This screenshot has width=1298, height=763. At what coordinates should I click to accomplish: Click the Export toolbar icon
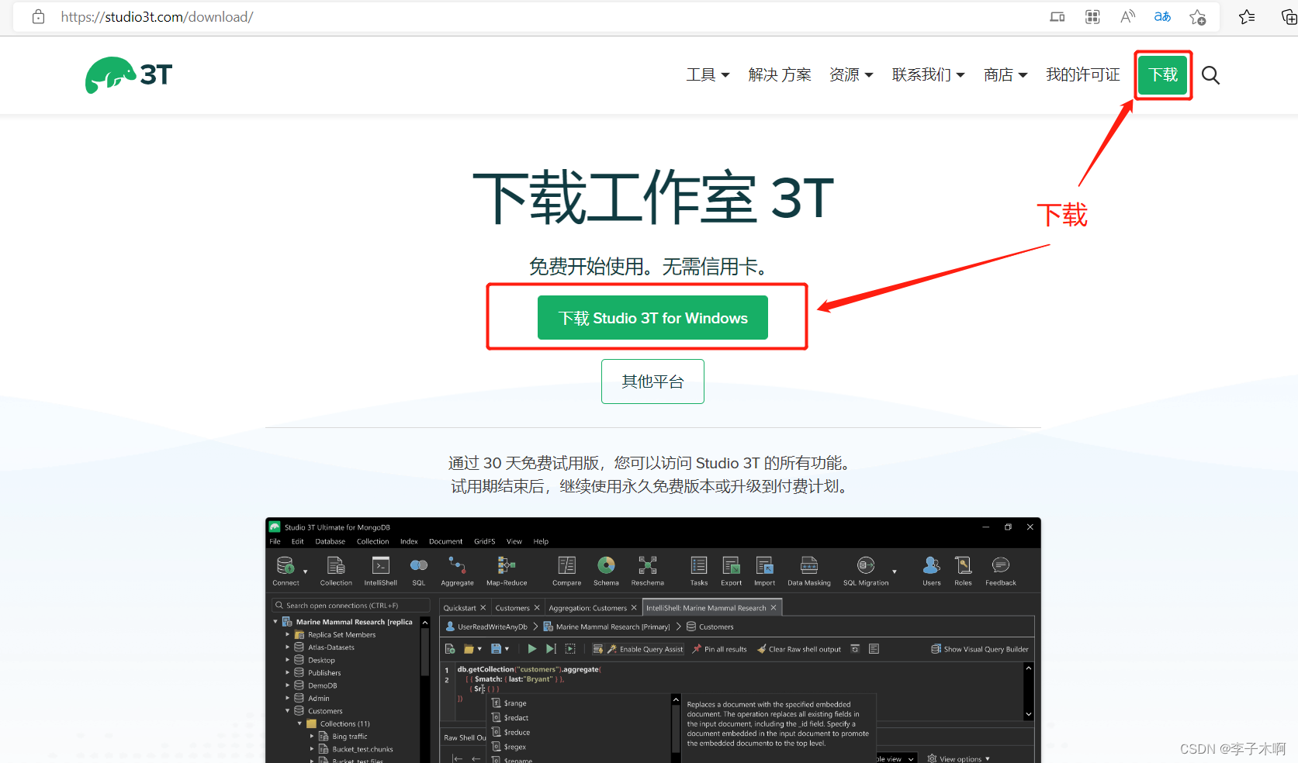731,571
